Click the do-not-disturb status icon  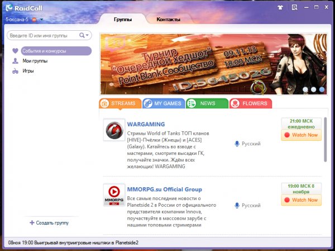coord(34,20)
